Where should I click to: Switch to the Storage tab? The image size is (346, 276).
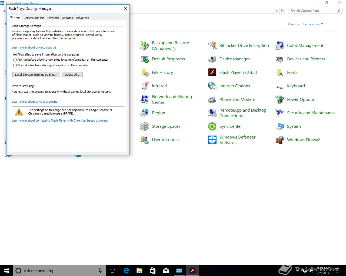pyautogui.click(x=15, y=17)
